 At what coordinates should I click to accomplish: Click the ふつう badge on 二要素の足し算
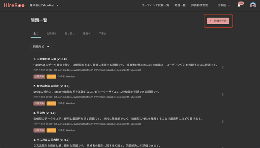pyautogui.click(x=51, y=76)
